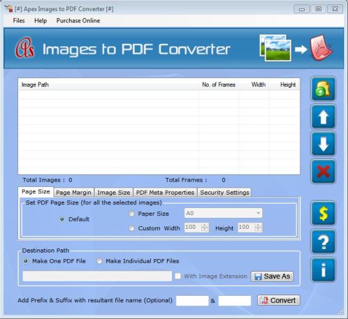The image size is (348, 319).
Task: Select the Paper Size radio button
Action: [x=131, y=214]
